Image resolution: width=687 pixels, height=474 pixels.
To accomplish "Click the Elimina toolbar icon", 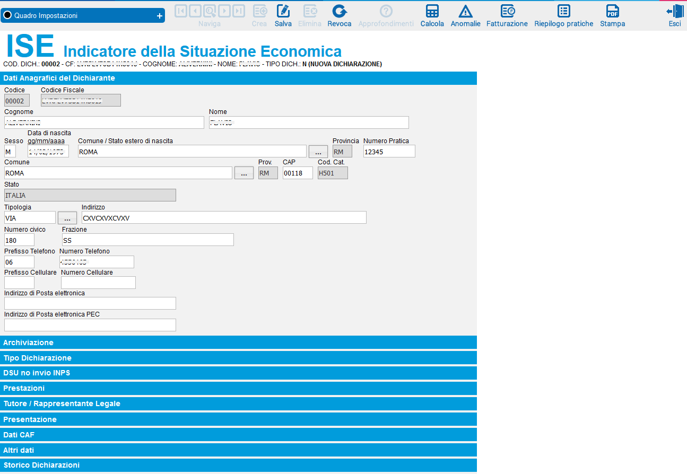I will [x=310, y=11].
